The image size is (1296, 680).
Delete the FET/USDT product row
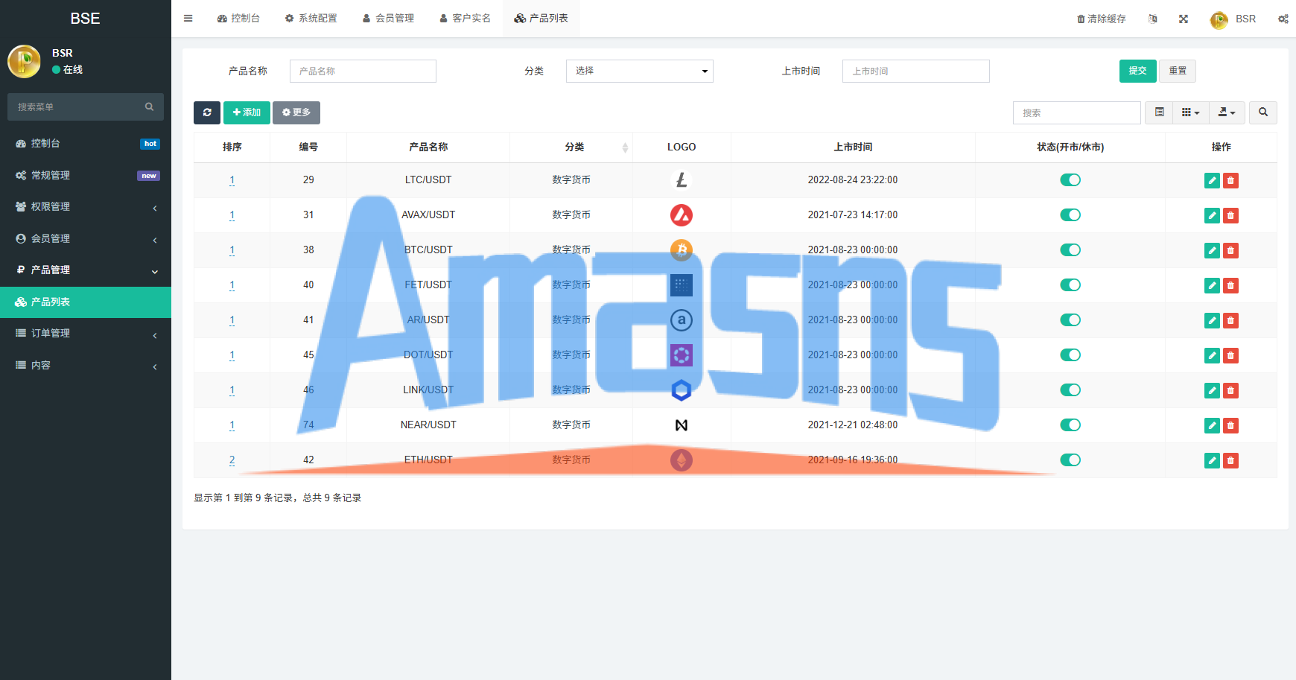click(1231, 285)
